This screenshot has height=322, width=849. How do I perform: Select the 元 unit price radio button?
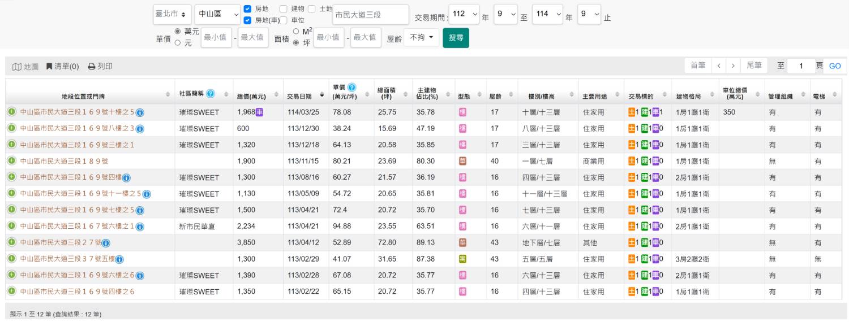[178, 42]
